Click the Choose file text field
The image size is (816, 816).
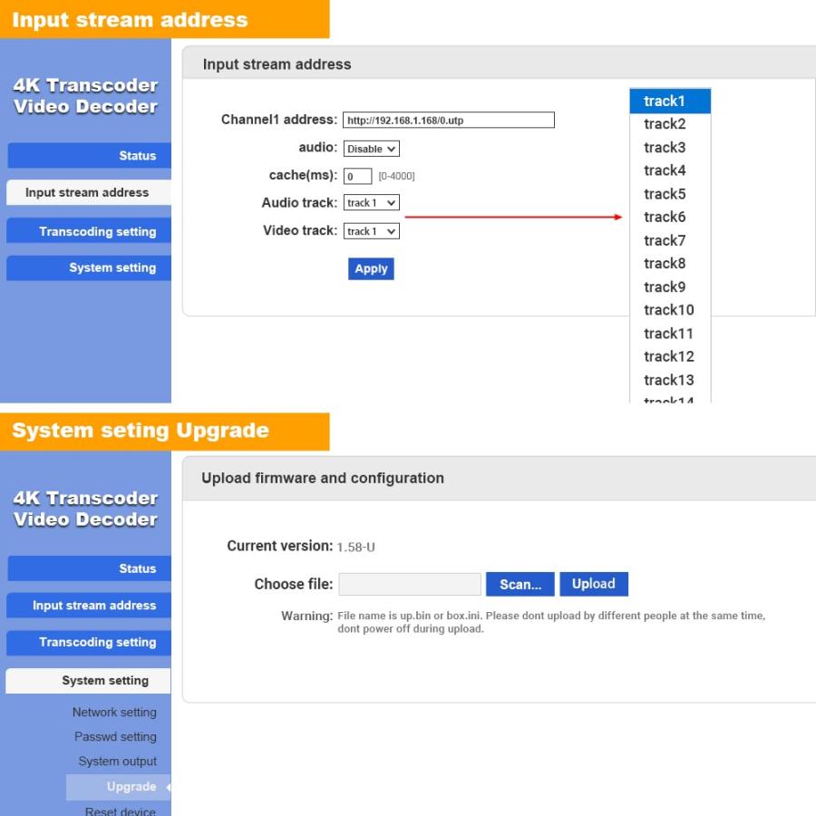pos(410,585)
